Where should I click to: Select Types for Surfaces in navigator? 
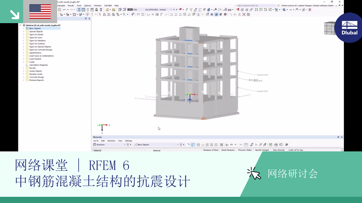37,43
